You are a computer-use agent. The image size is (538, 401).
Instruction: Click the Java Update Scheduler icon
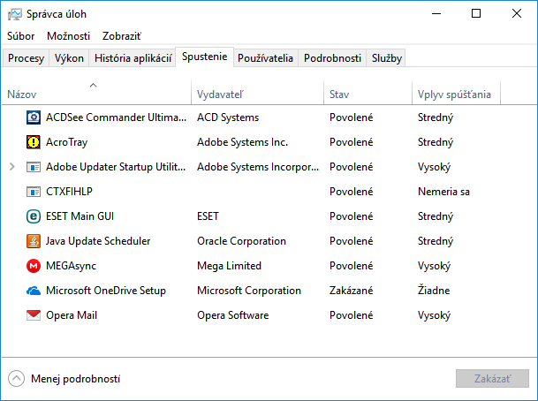click(34, 240)
